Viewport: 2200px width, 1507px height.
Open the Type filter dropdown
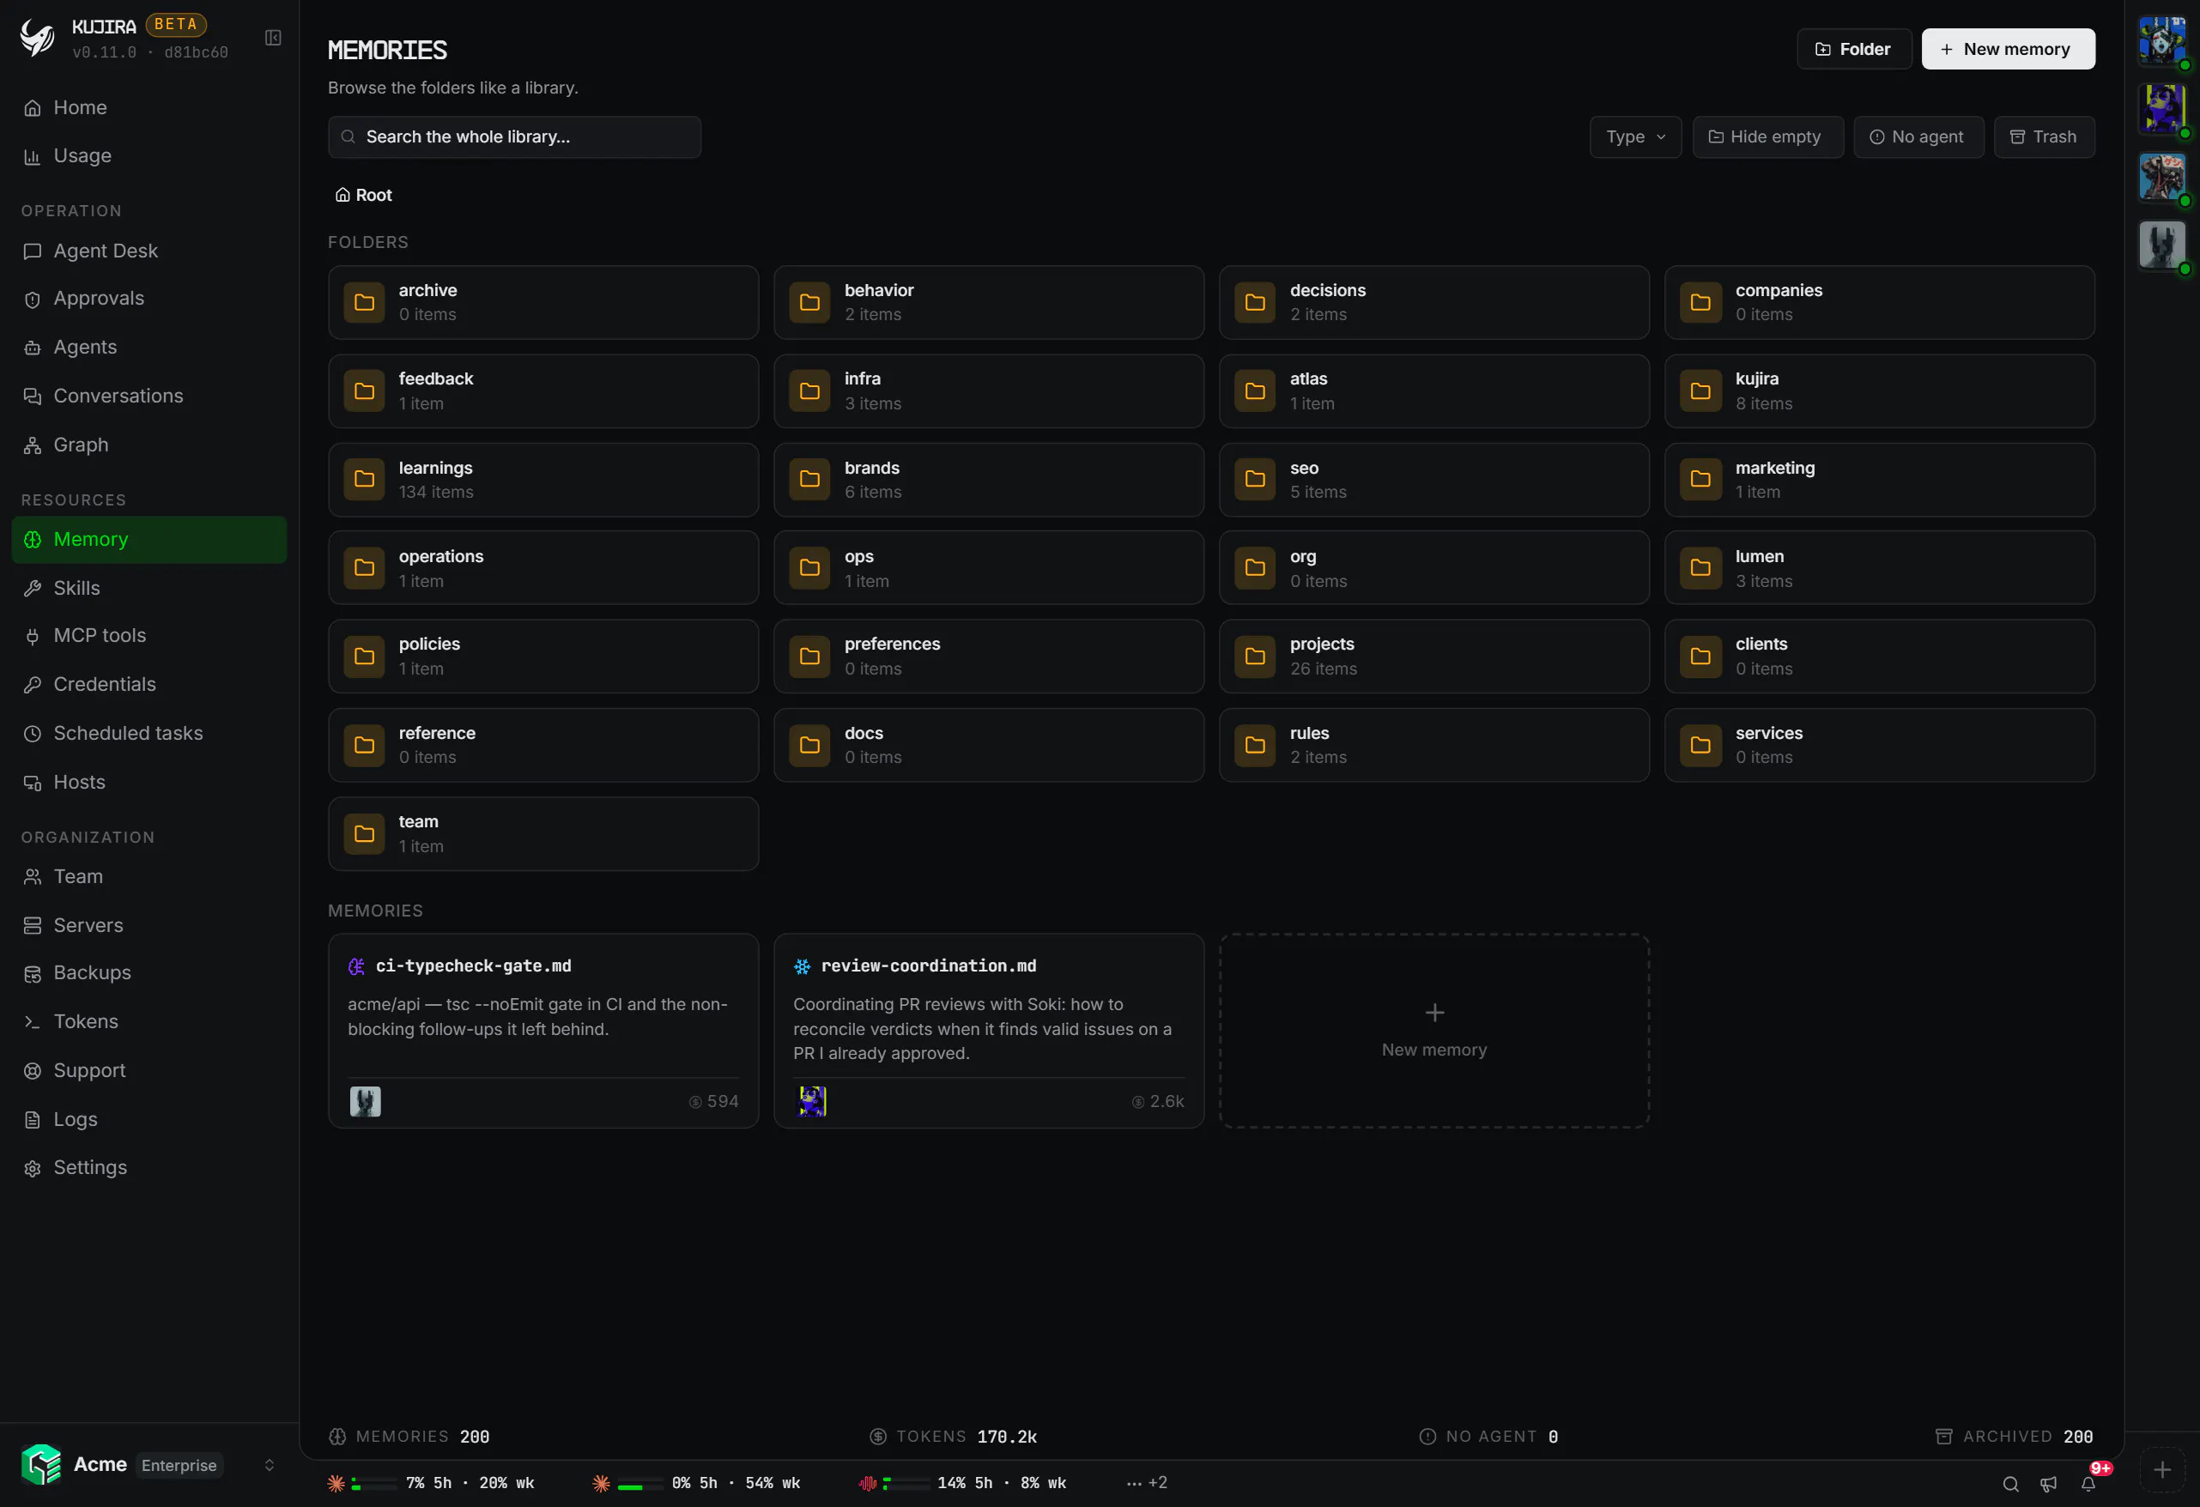(x=1635, y=137)
